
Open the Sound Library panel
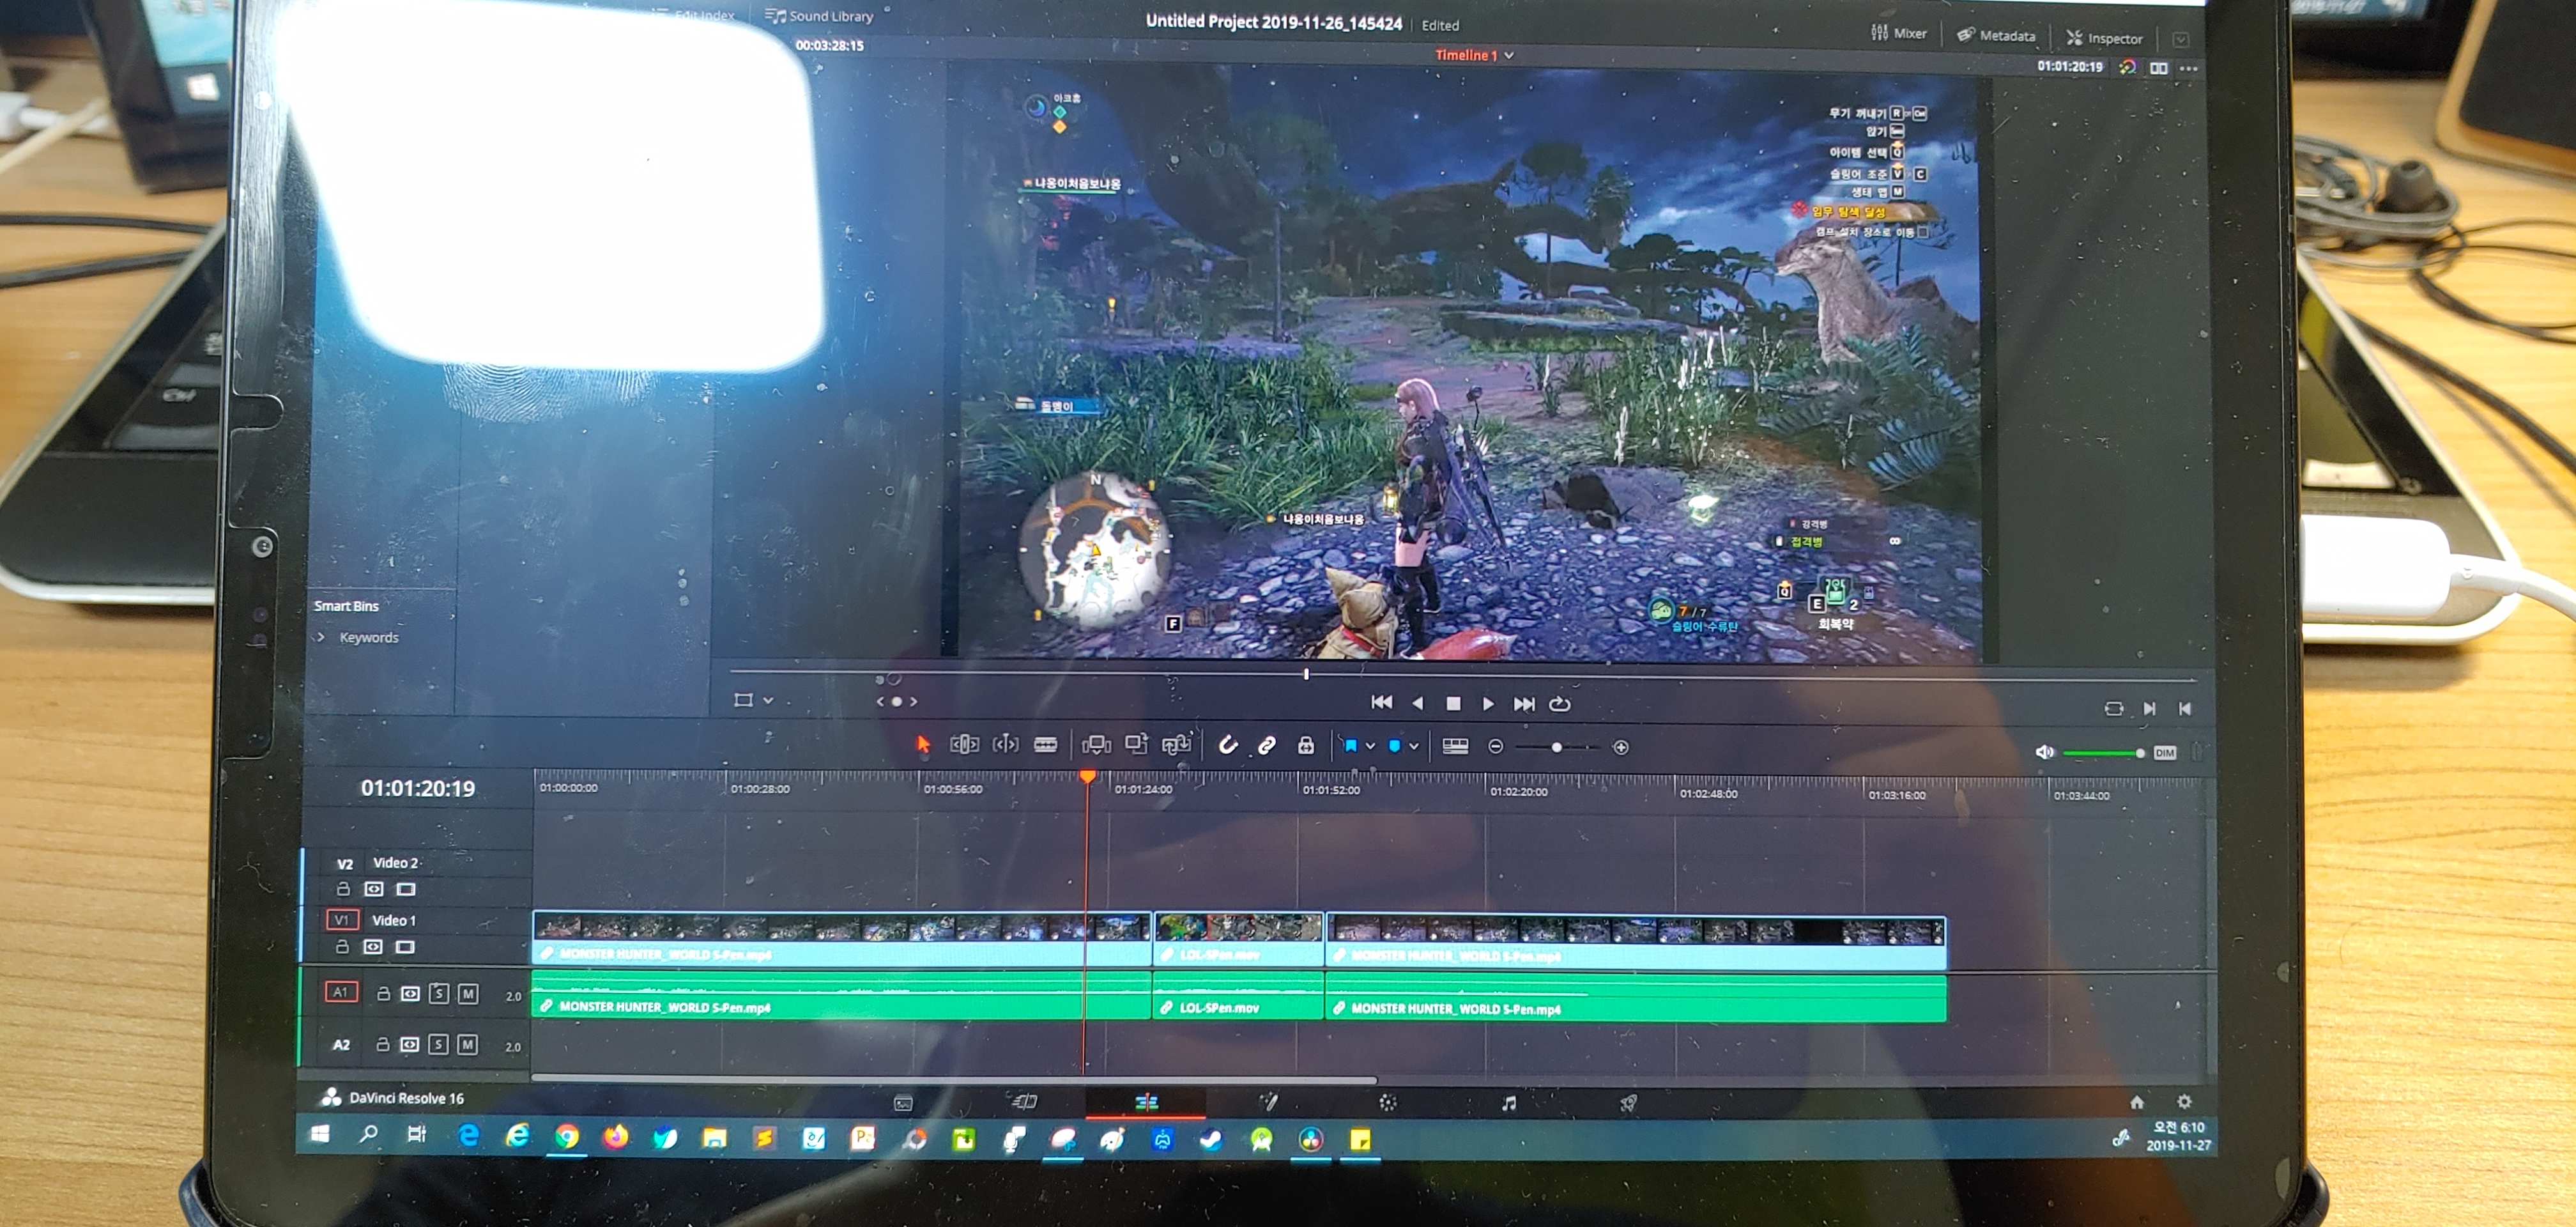point(819,16)
